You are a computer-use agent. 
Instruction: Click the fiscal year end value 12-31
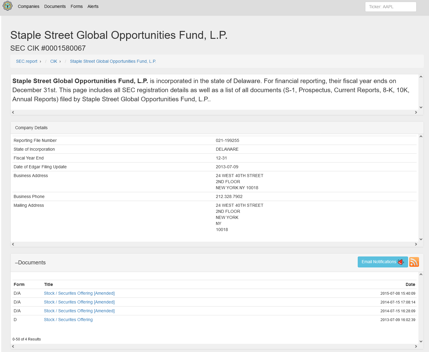click(x=221, y=158)
